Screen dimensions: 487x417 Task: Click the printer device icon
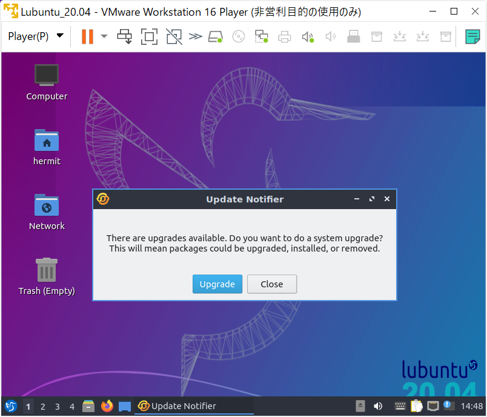click(x=285, y=36)
